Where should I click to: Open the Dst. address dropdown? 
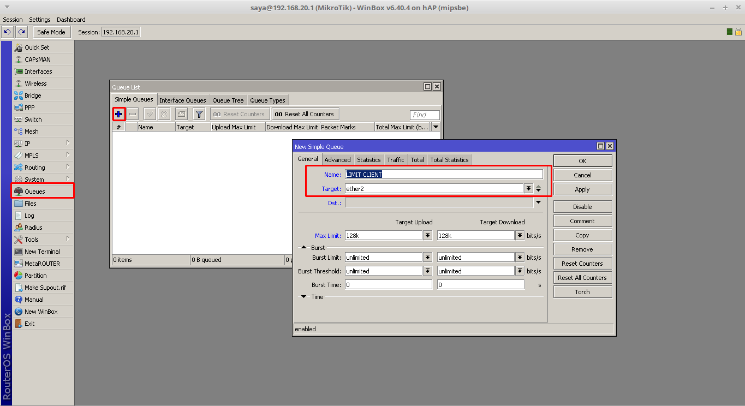(x=538, y=202)
